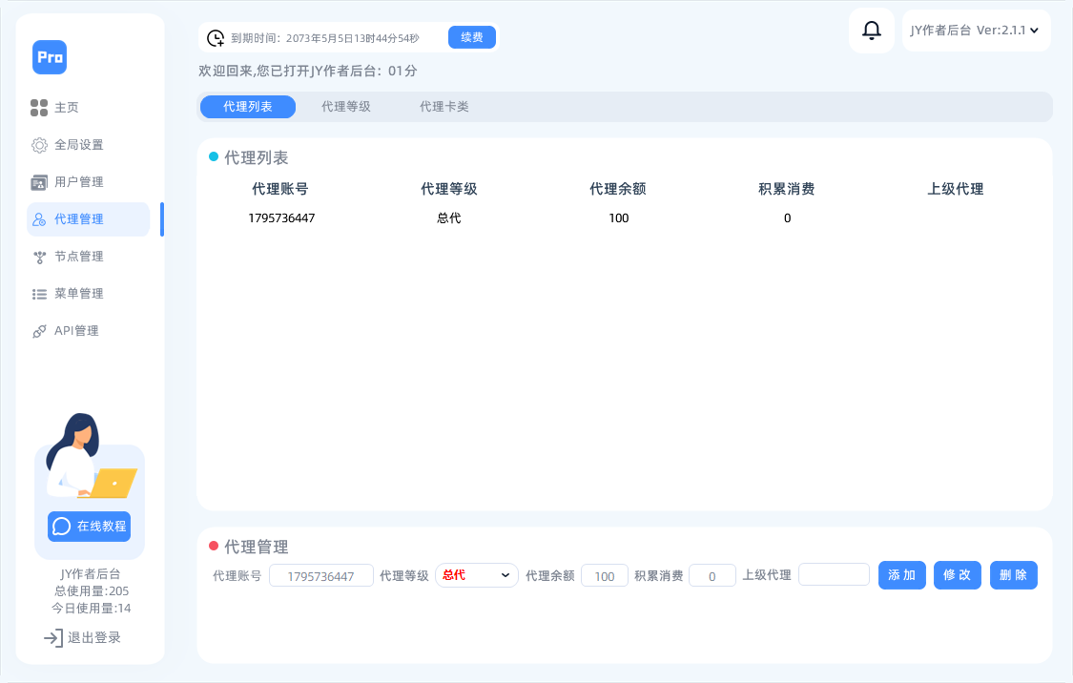Click the 添加 add agent button
The width and height of the screenshot is (1073, 683).
point(901,574)
